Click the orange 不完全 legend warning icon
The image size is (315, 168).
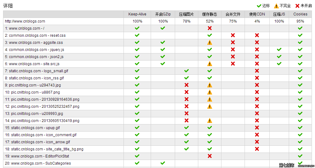click(276, 6)
